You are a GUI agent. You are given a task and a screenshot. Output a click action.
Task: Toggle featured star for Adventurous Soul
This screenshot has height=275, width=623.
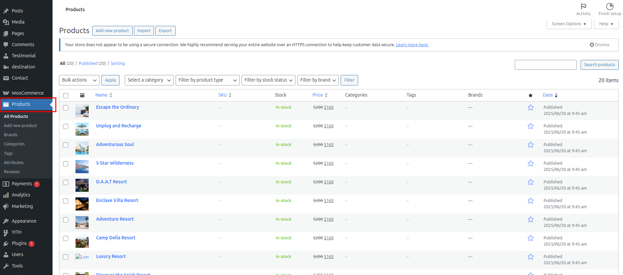coord(530,145)
